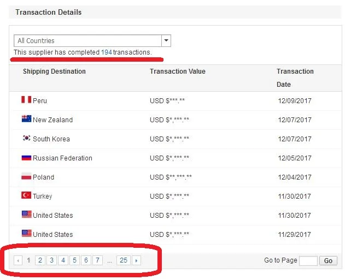The image size is (345, 280).
Task: Click the Poland flag icon
Action: (x=26, y=177)
